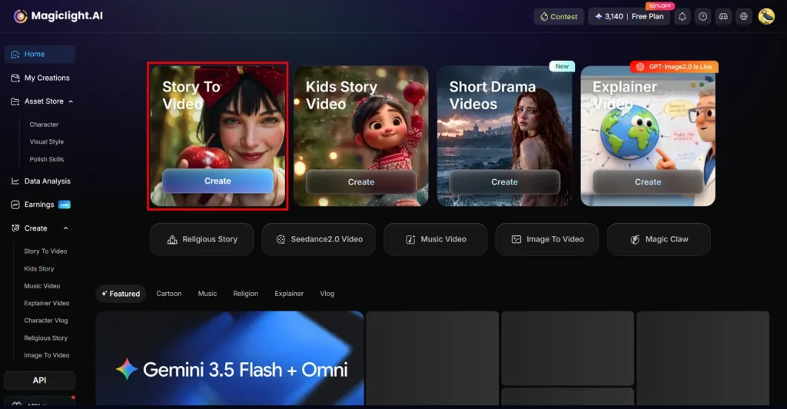This screenshot has width=787, height=409.
Task: Click the Seedance2.0 Video shortcut button
Action: tap(319, 239)
